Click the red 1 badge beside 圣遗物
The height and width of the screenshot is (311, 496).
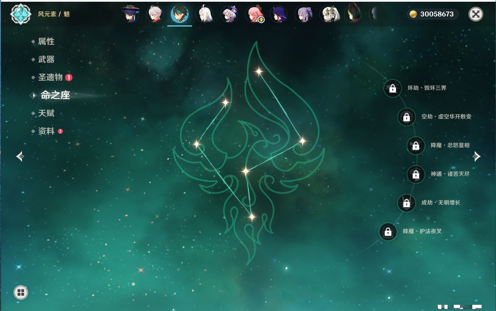click(69, 77)
